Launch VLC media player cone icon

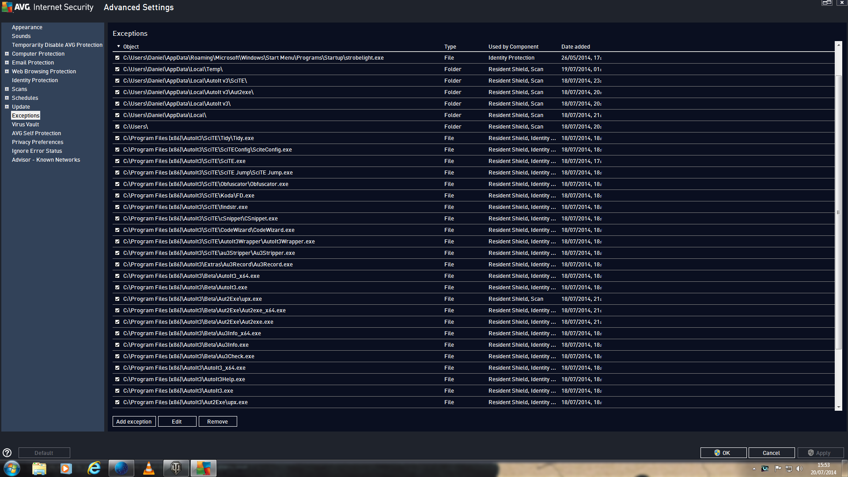coord(149,468)
